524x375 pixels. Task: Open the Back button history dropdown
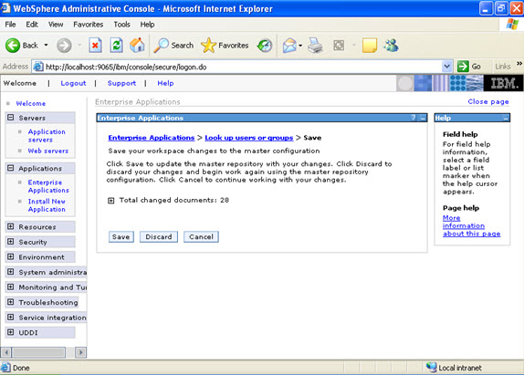pyautogui.click(x=47, y=45)
